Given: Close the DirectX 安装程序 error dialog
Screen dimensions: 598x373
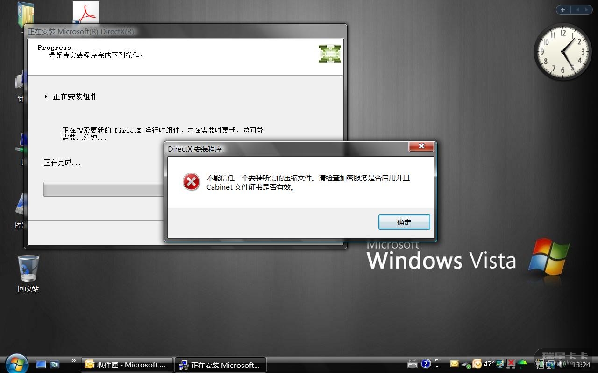Looking at the screenshot, I should point(421,146).
